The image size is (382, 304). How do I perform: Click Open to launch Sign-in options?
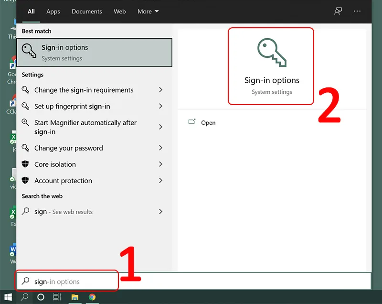[x=209, y=122]
